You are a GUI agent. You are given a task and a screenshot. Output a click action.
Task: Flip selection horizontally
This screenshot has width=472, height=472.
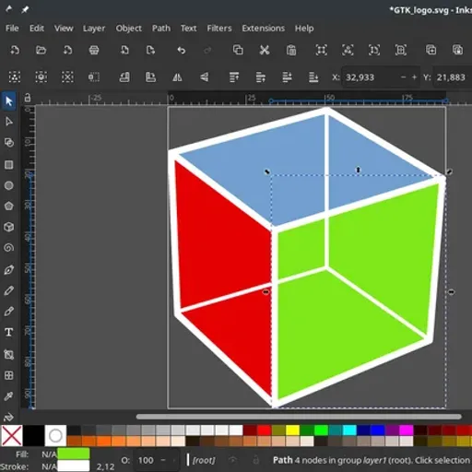[177, 77]
